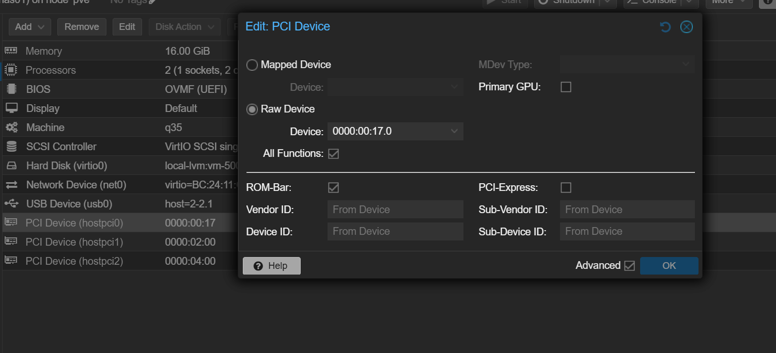776x353 pixels.
Task: Click the Display monitor icon
Action: point(11,108)
